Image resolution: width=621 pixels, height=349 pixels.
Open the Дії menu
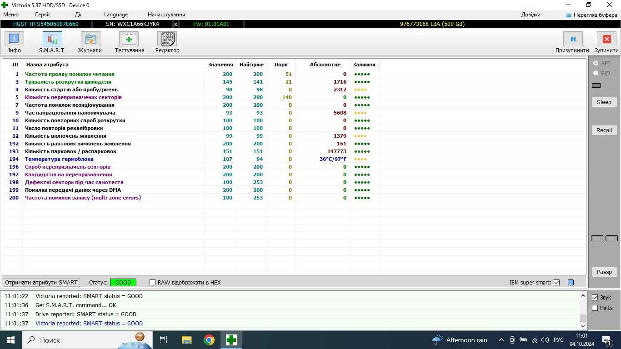point(78,15)
